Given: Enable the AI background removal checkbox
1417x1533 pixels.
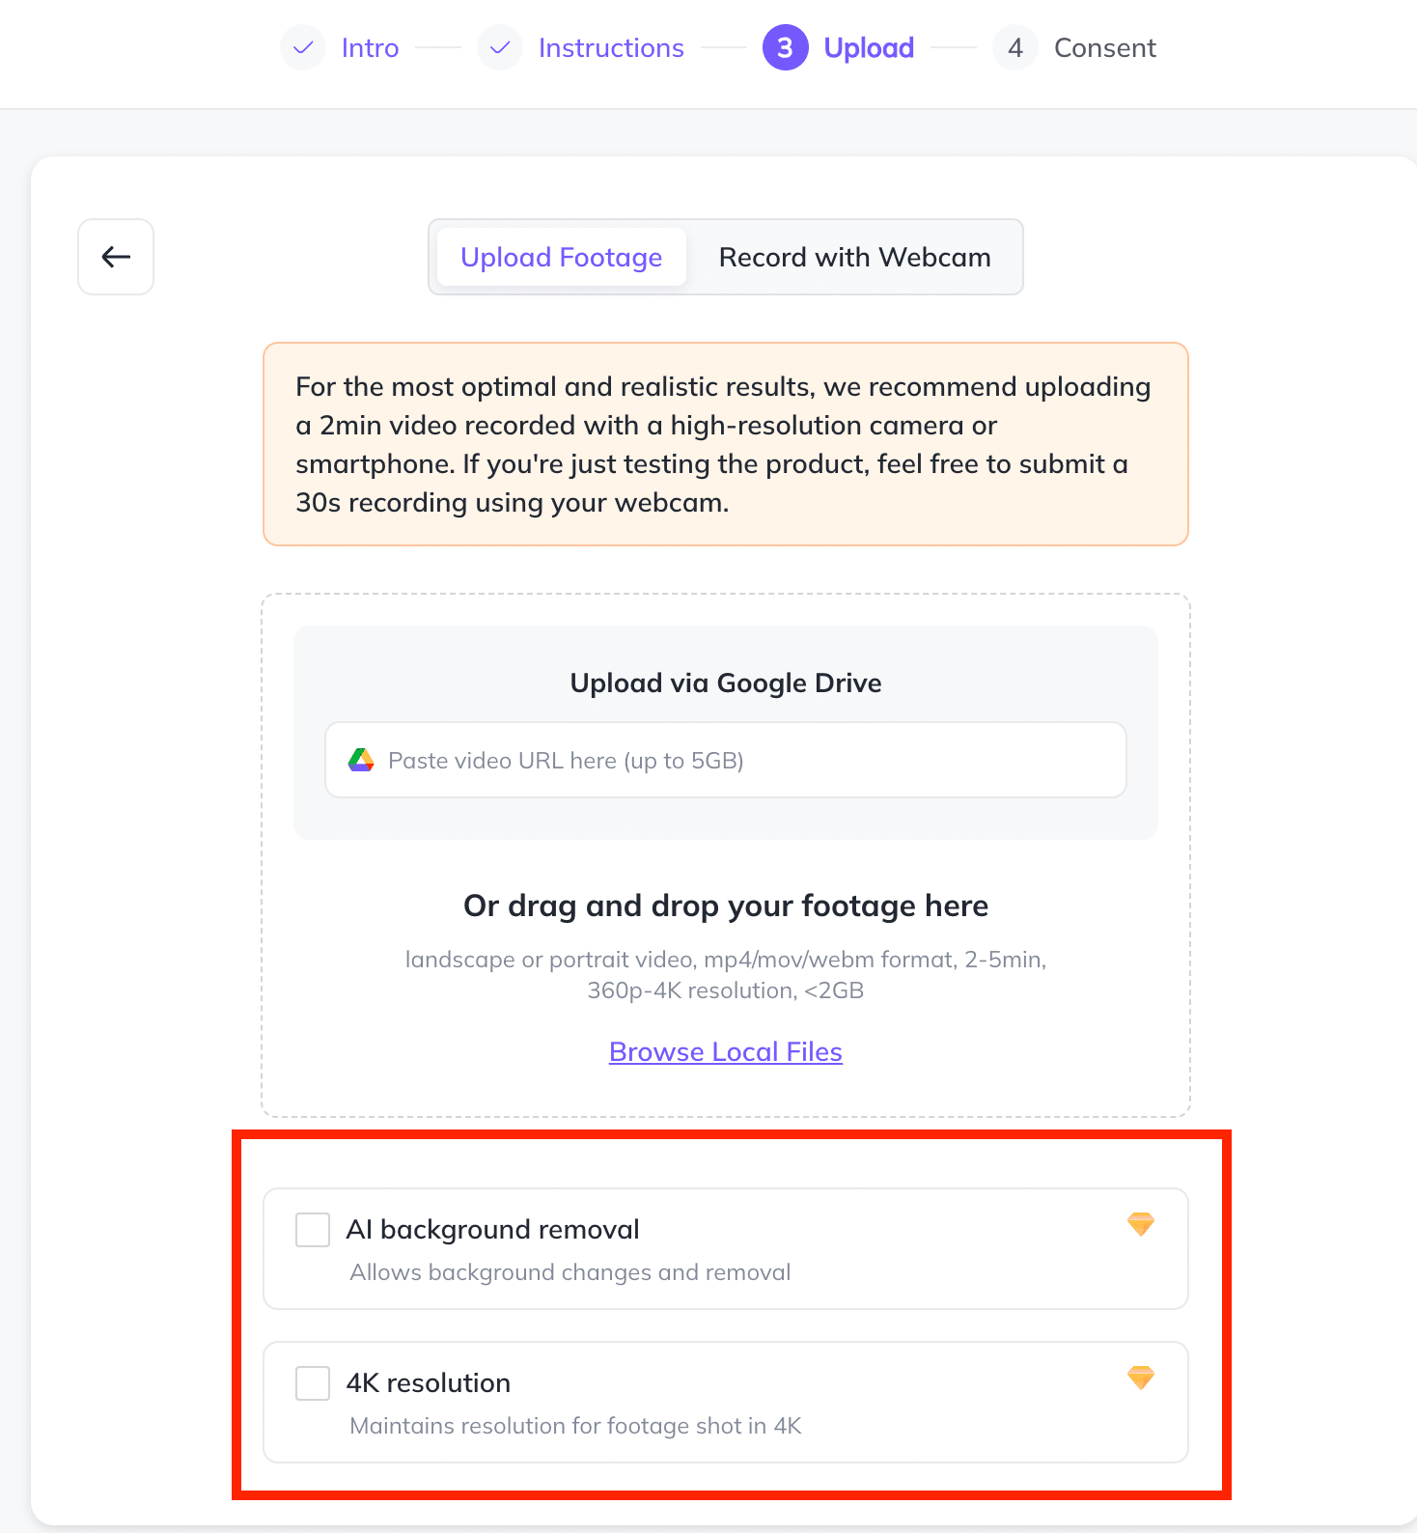Looking at the screenshot, I should [x=313, y=1230].
